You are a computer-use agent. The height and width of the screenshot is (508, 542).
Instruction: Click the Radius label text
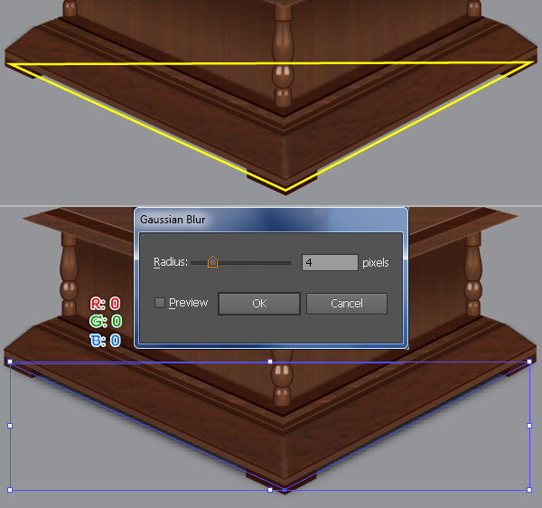[171, 262]
